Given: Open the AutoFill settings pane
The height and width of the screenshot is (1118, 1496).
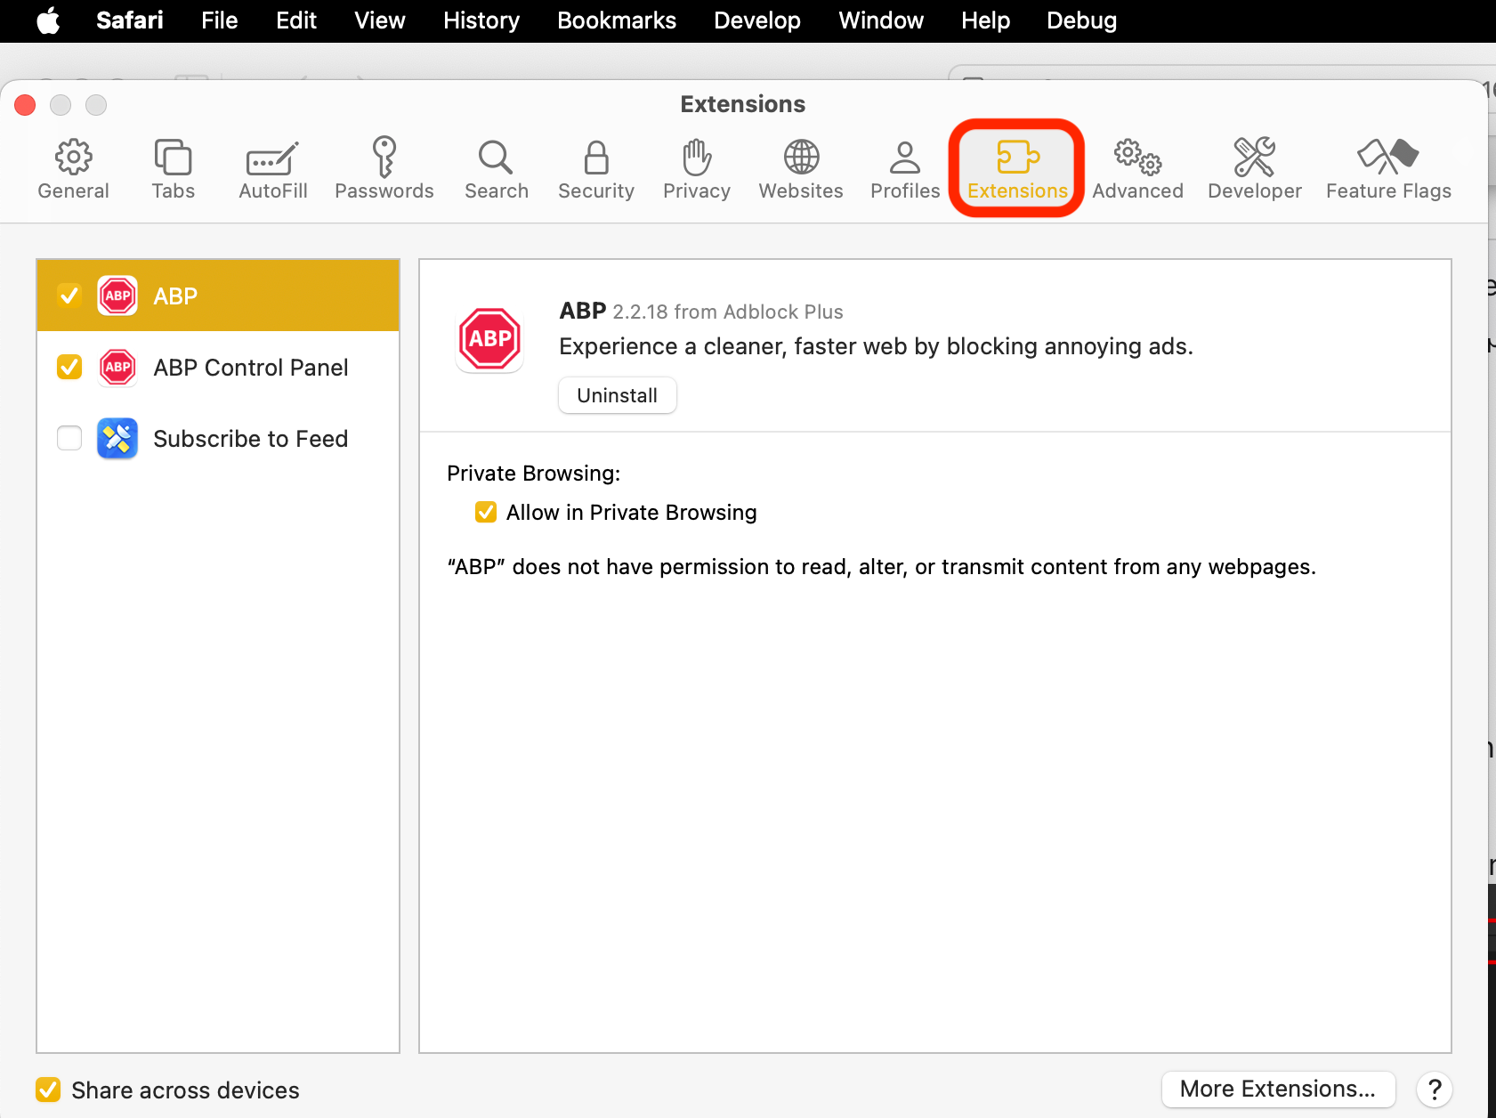Looking at the screenshot, I should click(x=272, y=169).
